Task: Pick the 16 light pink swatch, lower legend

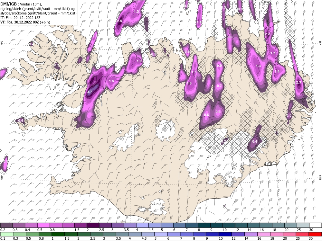Action: click(x=264, y=235)
